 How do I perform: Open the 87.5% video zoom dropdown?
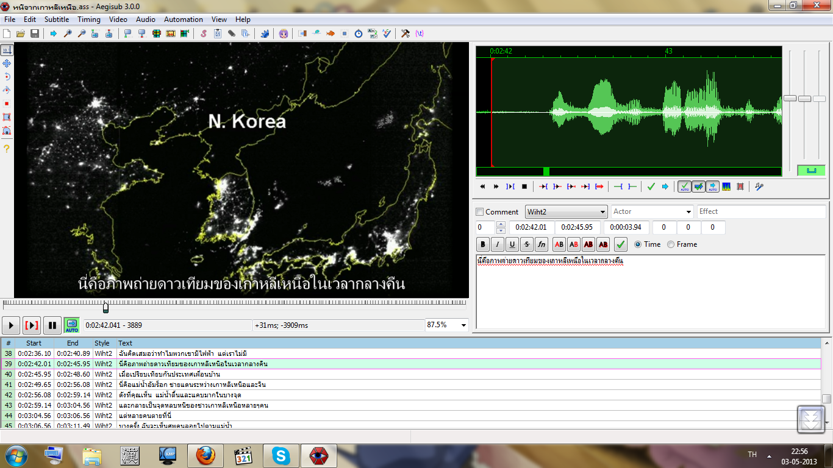(463, 325)
